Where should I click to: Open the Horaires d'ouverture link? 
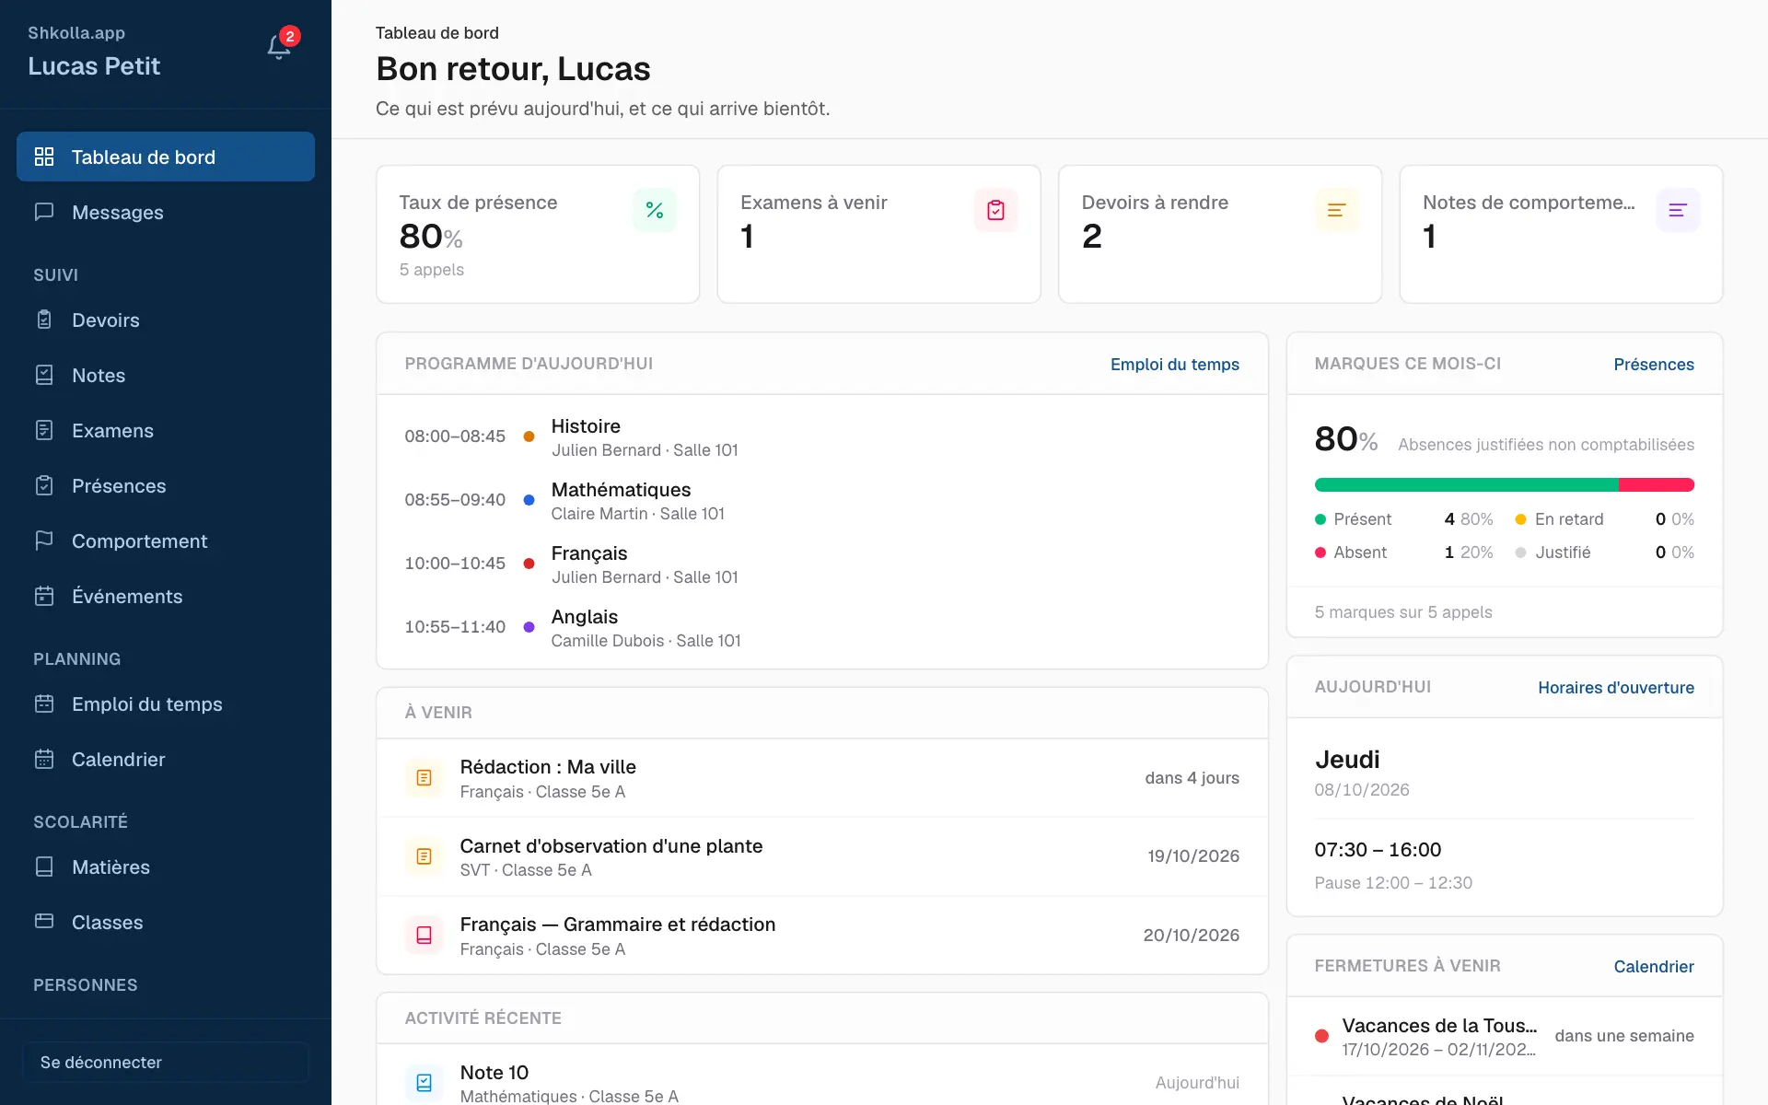pos(1616,687)
